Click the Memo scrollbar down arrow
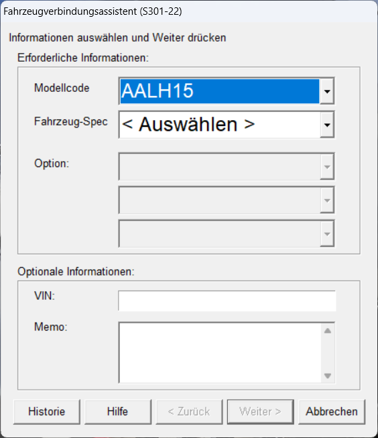 pos(328,376)
